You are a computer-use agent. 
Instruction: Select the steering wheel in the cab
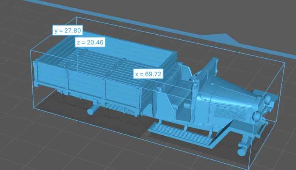[x=194, y=77]
